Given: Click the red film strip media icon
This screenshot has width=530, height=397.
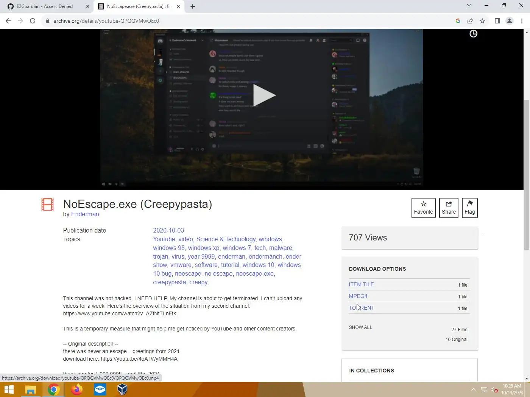Looking at the screenshot, I should 47,205.
